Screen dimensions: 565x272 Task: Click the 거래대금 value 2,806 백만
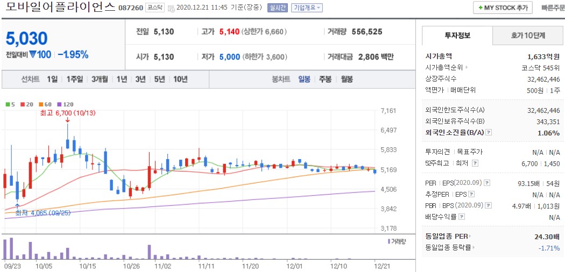coord(376,57)
